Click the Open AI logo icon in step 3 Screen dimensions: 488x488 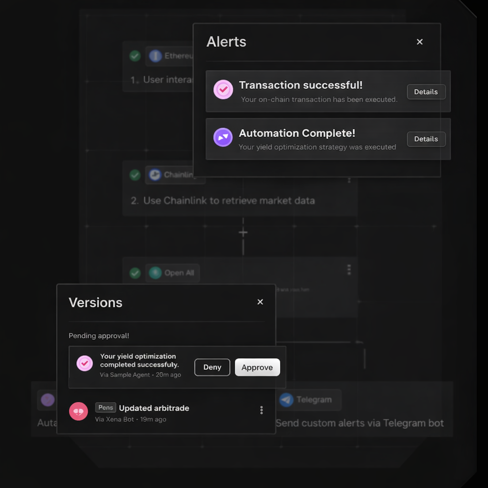tap(155, 273)
